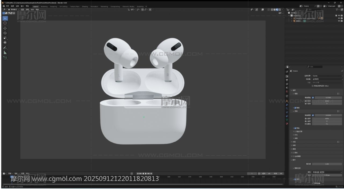Hide tracking_node_placeholder in viewport

(x=339, y=18)
